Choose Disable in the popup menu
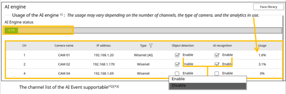 coord(208,86)
